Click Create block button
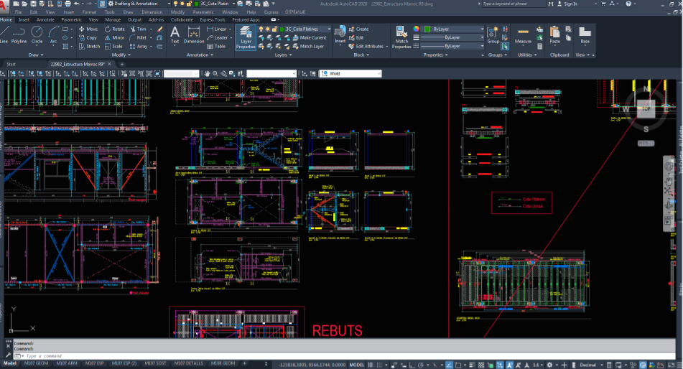Screen dimensions: 683x369 tap(359, 29)
